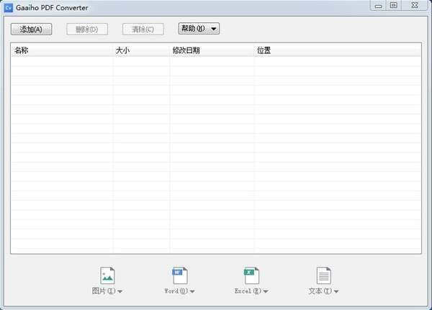The width and height of the screenshot is (432, 310).
Task: Click the 位置 column header
Action: (337, 50)
